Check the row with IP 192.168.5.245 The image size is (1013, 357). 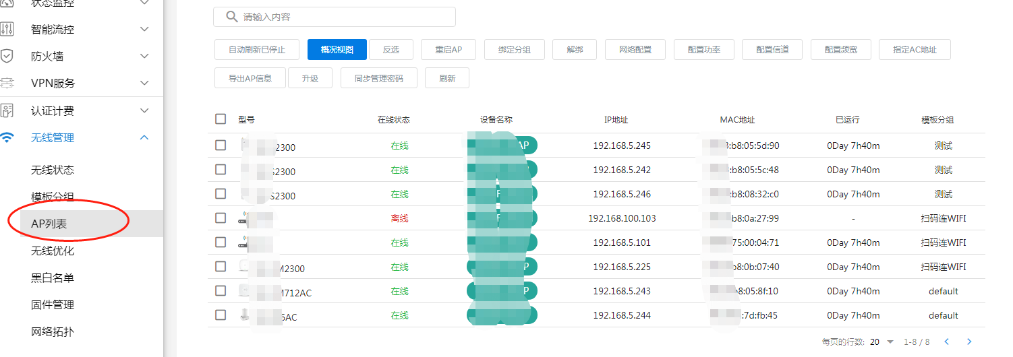click(x=221, y=145)
